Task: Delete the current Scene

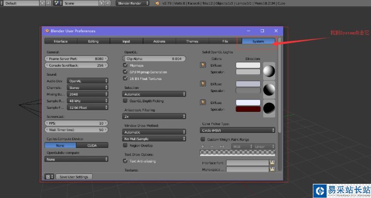Action: click(108, 3)
